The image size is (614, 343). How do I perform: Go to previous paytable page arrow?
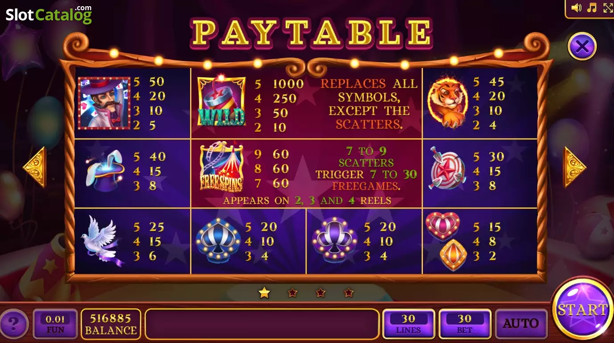(x=34, y=167)
